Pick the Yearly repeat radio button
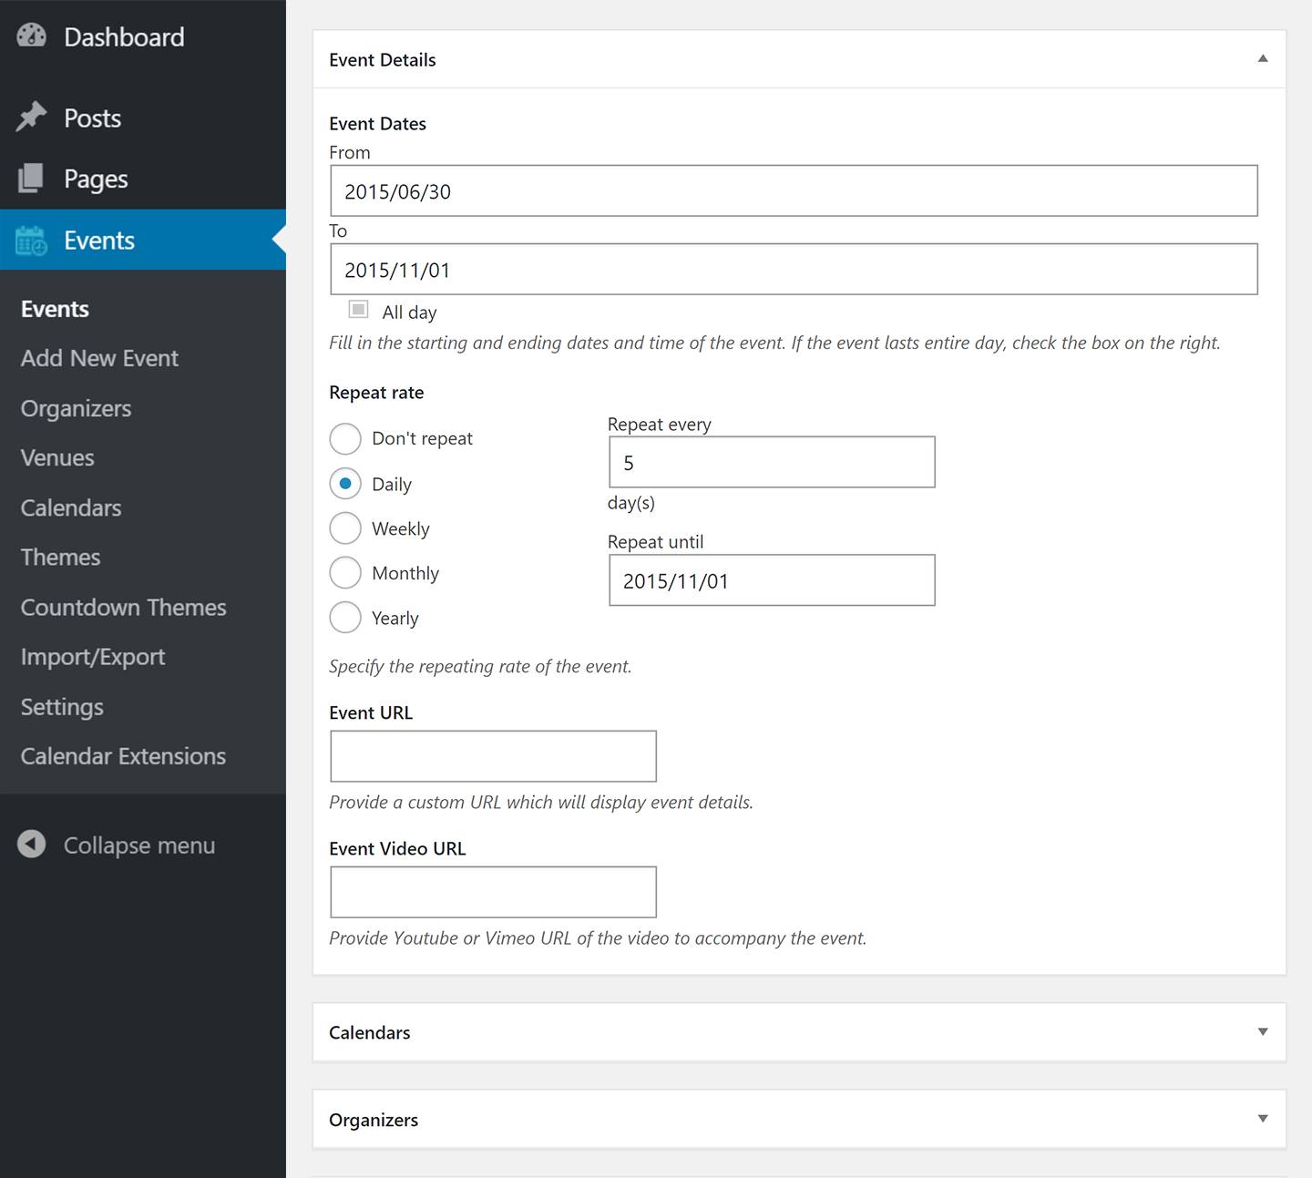This screenshot has height=1178, width=1312. tap(345, 618)
